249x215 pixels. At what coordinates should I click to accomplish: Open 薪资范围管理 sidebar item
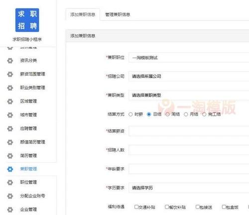click(x=32, y=74)
